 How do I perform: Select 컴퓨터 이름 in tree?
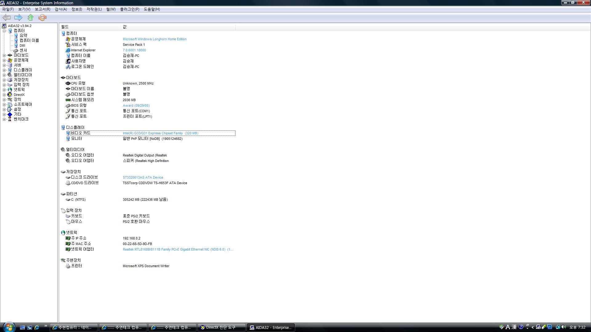coord(29,41)
